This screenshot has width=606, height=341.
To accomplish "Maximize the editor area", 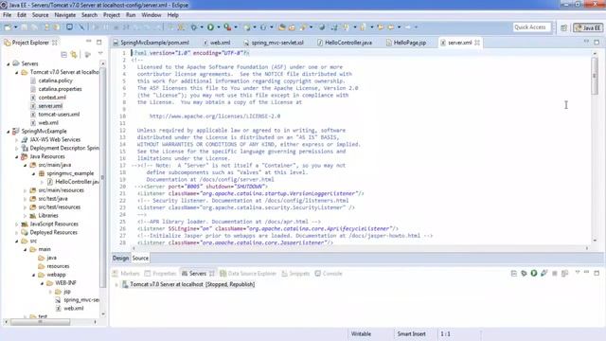I will coord(597,42).
